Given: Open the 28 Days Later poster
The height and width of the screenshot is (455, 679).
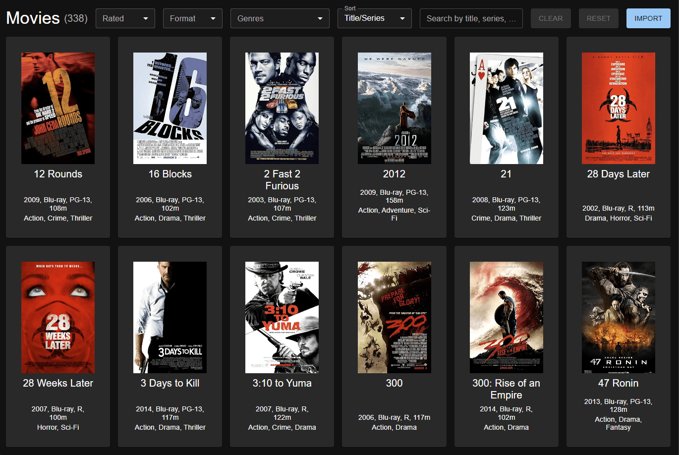Looking at the screenshot, I should click(618, 108).
